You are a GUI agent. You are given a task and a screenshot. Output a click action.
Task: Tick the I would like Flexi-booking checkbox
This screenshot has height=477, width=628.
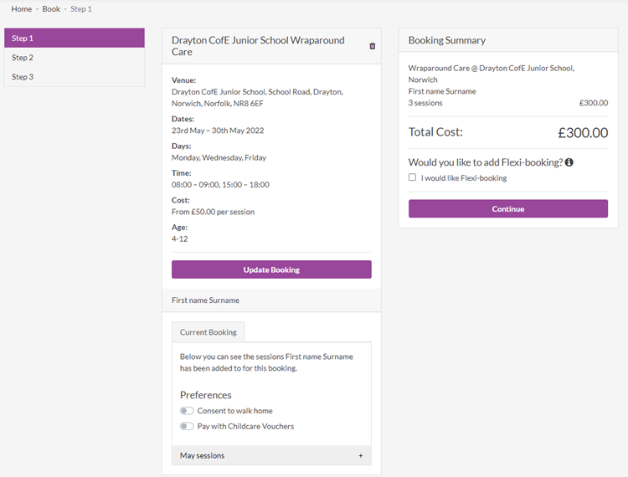coord(412,177)
